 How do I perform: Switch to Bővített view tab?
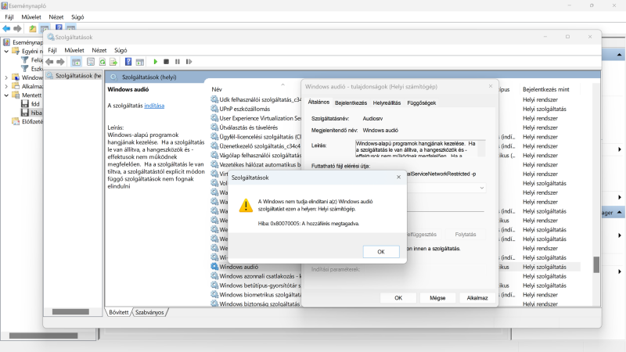[119, 312]
